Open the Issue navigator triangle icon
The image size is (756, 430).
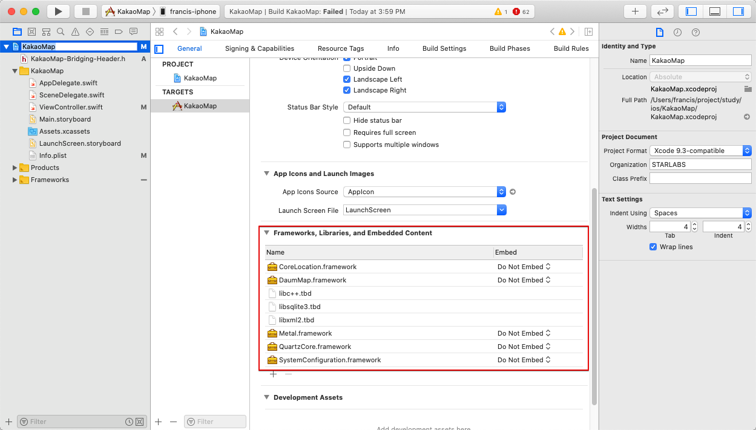coord(75,31)
